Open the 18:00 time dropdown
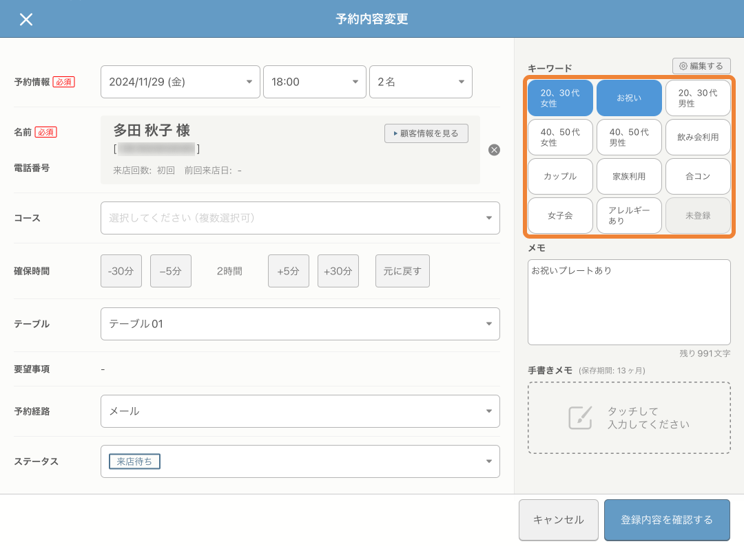The height and width of the screenshot is (546, 744). (x=315, y=81)
